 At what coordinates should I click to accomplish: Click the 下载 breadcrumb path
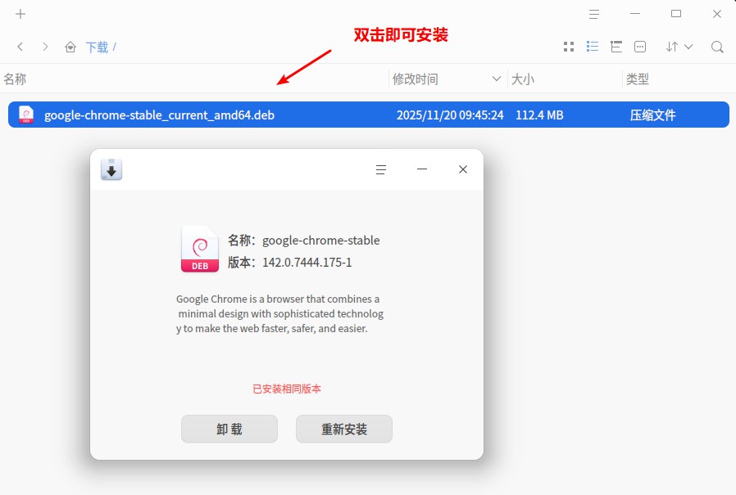tap(97, 47)
